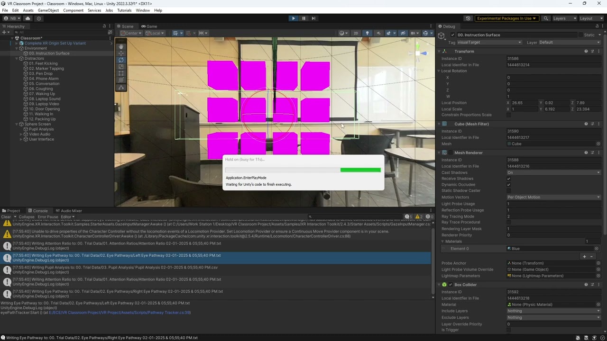Open Motion Vectors dropdown

pos(553,197)
